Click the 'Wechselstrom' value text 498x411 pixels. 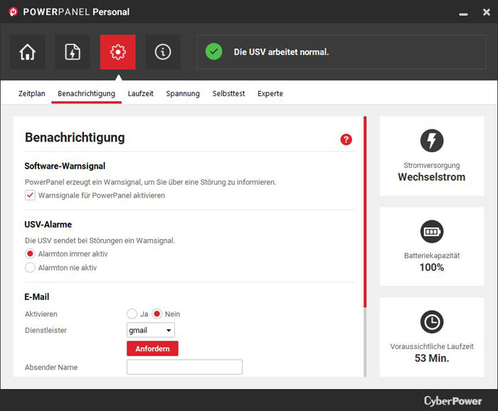pyautogui.click(x=432, y=177)
